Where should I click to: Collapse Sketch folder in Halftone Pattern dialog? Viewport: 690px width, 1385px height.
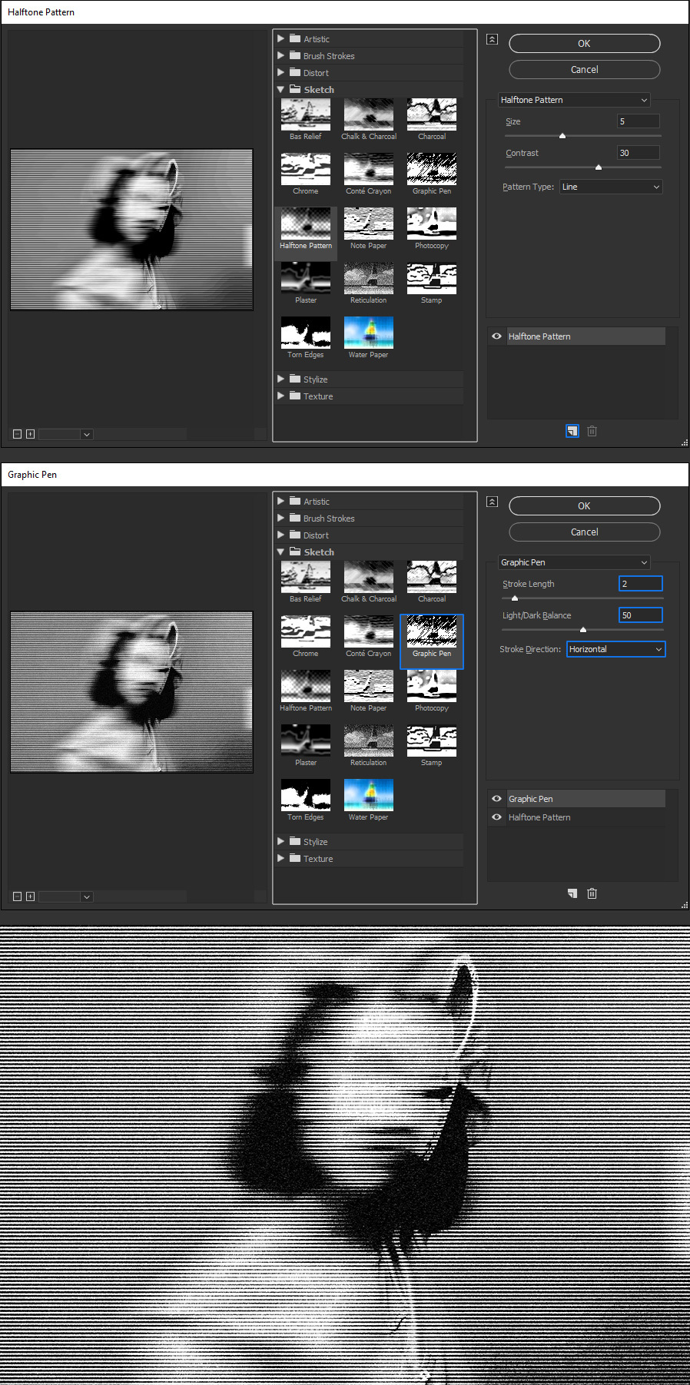(x=280, y=90)
